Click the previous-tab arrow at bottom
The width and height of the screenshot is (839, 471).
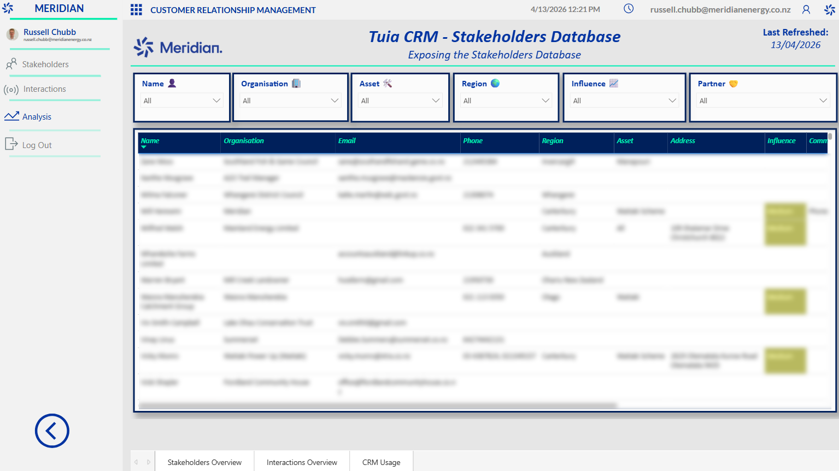(136, 462)
